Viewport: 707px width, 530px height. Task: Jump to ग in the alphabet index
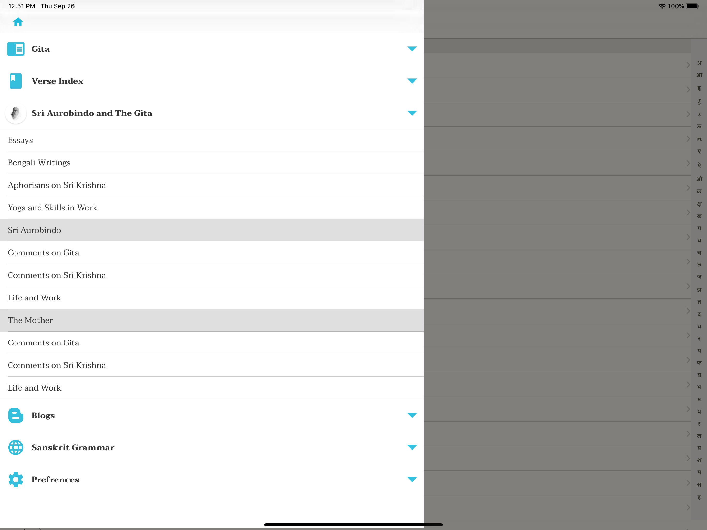[x=699, y=228]
